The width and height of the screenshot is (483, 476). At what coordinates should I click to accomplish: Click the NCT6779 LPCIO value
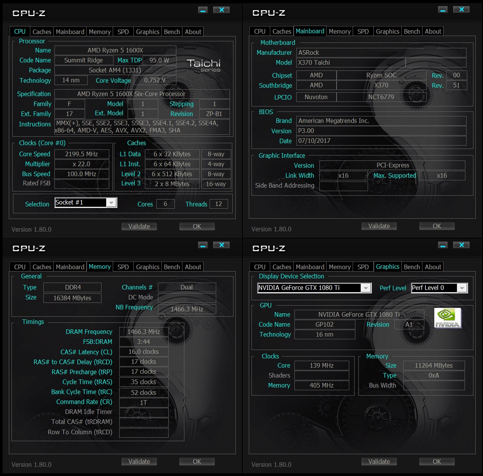[x=381, y=97]
